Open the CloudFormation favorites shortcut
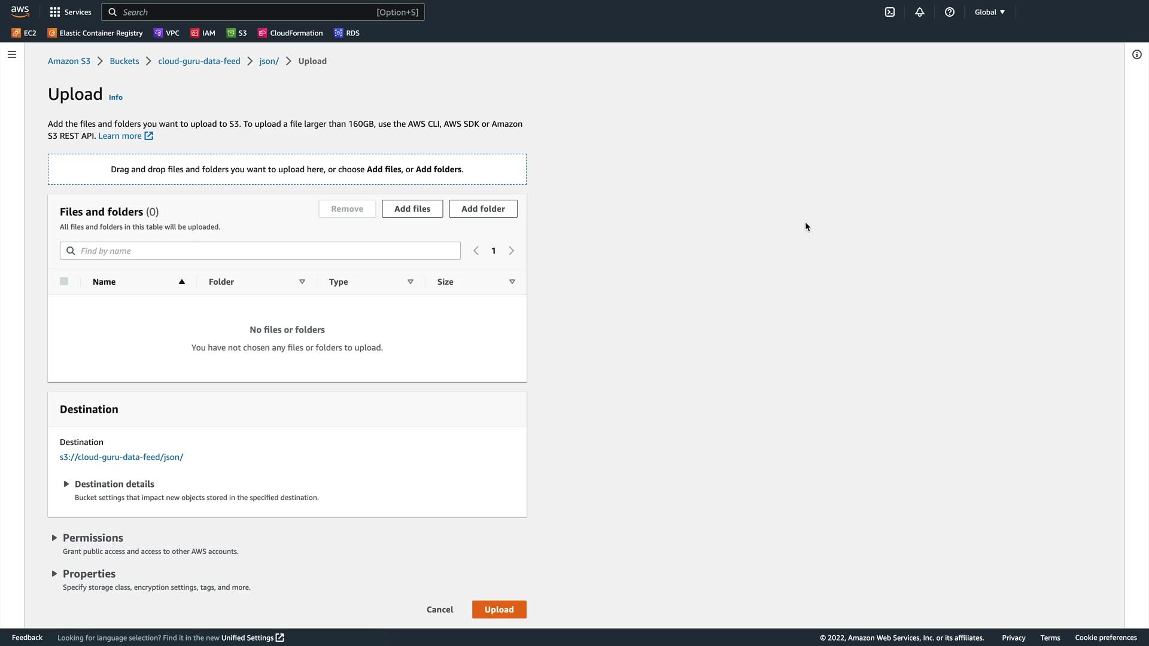This screenshot has width=1149, height=646. [x=290, y=33]
